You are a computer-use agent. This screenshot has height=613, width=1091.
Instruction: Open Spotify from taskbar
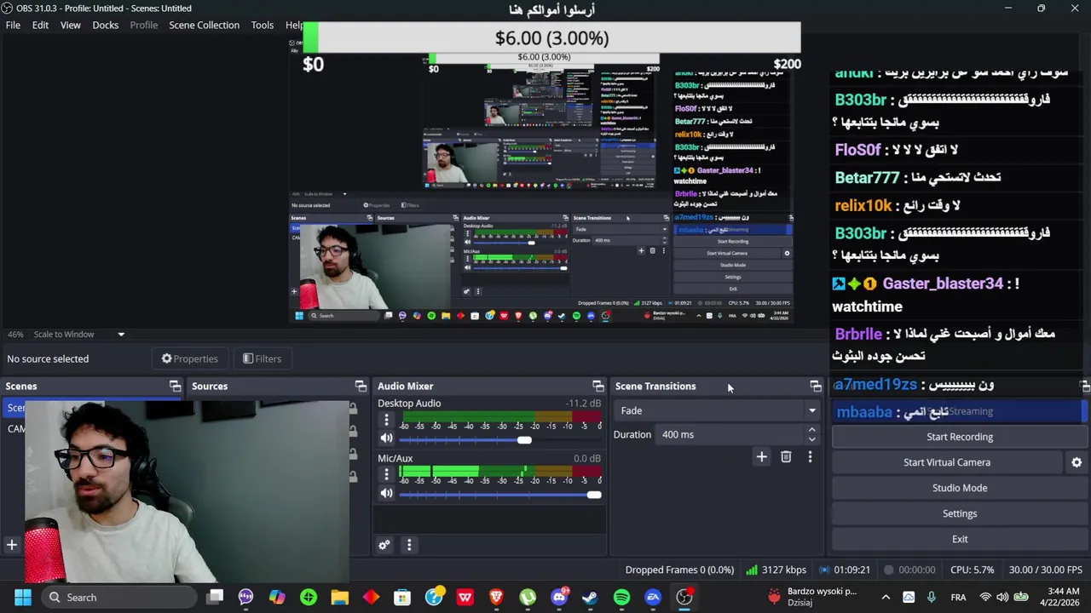coord(621,597)
